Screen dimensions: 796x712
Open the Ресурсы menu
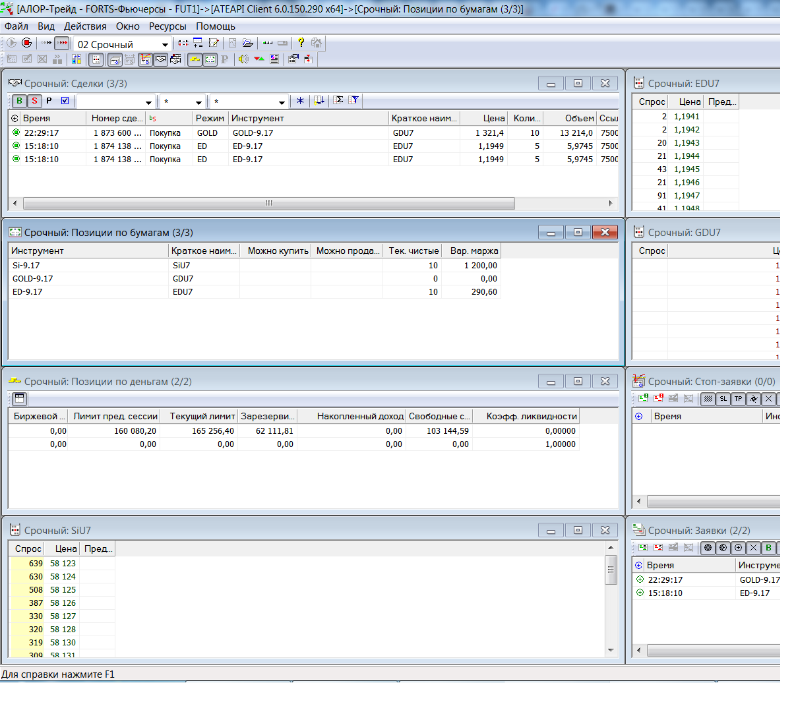[168, 26]
